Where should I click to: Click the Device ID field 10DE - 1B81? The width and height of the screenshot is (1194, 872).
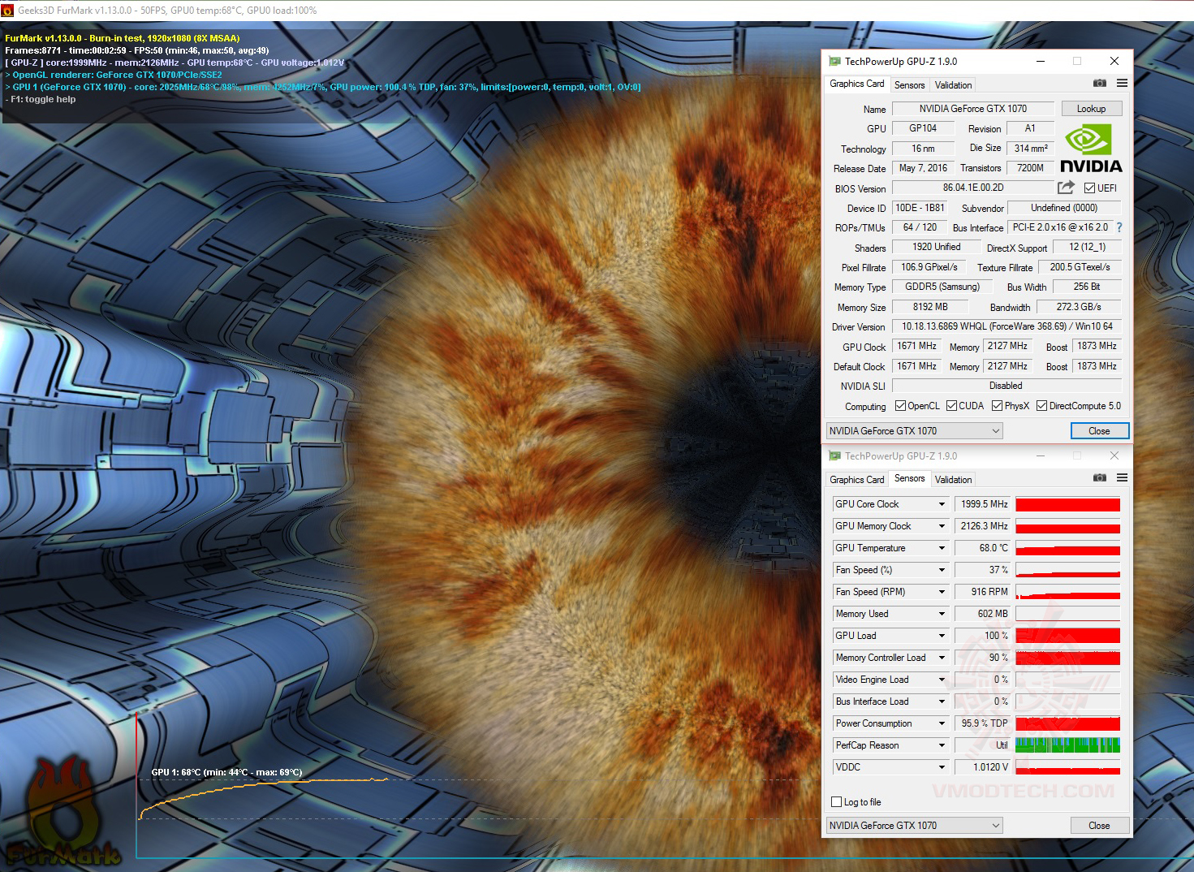[920, 208]
